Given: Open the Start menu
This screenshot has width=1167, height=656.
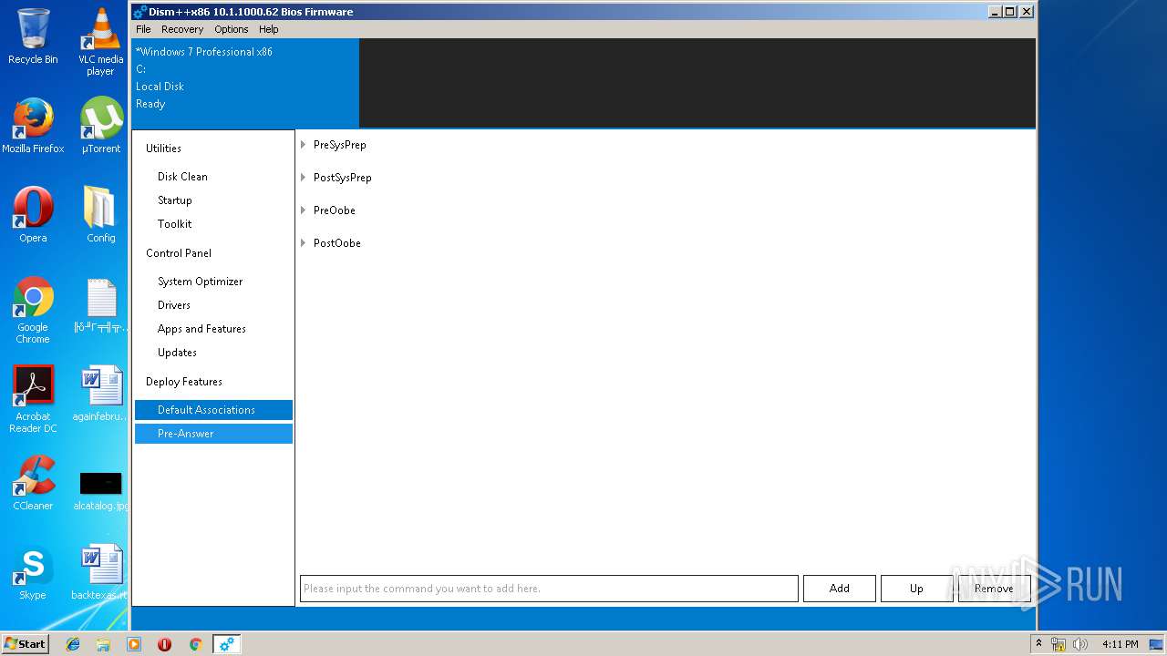Looking at the screenshot, I should pos(25,644).
